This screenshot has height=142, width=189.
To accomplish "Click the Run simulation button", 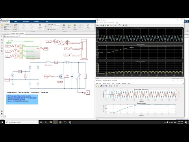I will click(x=69, y=25).
